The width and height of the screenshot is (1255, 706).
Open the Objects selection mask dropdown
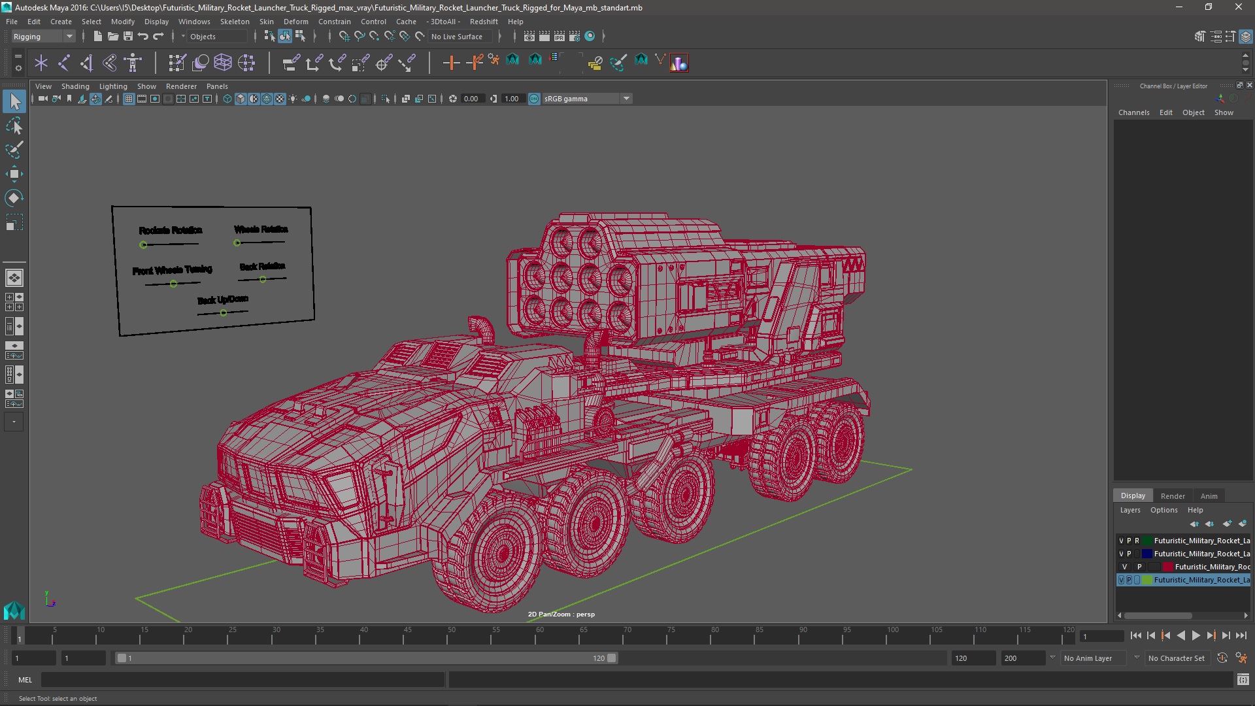[217, 37]
